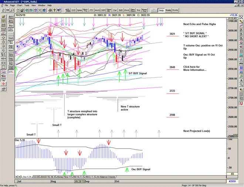Screen dimensions: 244x187
Task: Toggle the Pivot study button
Action: click(x=11, y=51)
